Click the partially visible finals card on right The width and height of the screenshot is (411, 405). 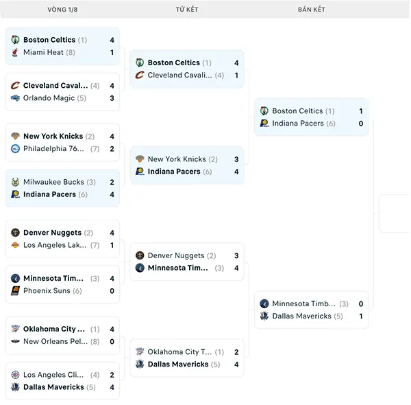[x=395, y=213]
